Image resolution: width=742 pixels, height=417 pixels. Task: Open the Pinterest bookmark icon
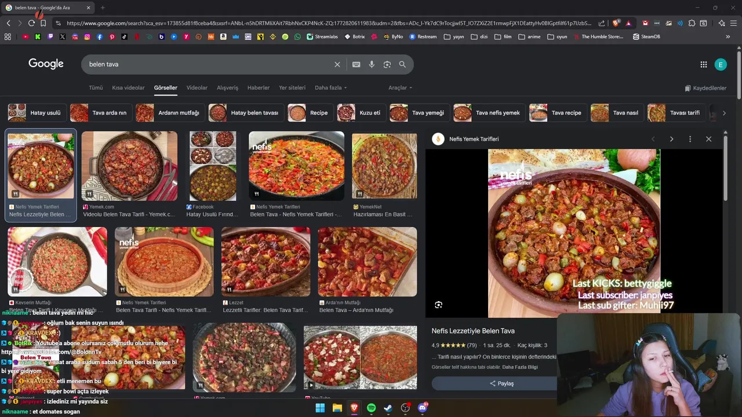coord(112,36)
